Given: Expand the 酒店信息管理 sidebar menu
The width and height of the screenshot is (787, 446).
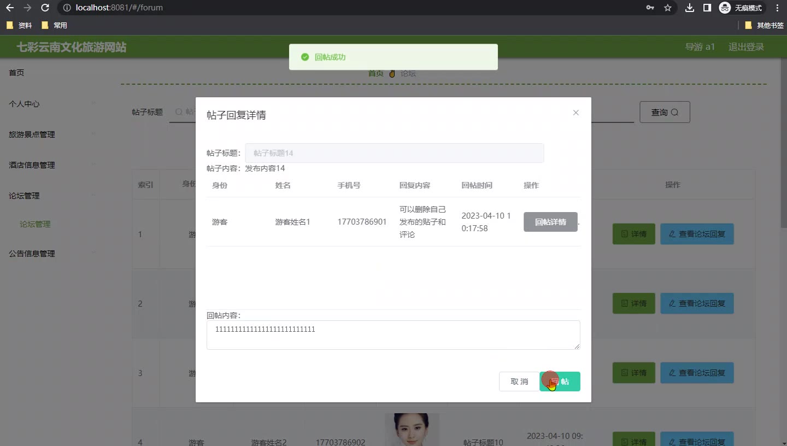Looking at the screenshot, I should 52,165.
